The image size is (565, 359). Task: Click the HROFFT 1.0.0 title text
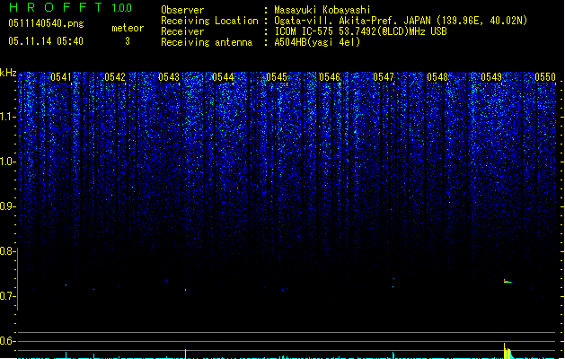coord(70,7)
